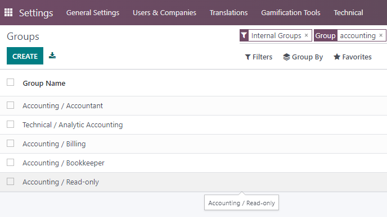Sort by the Group Name column header
The width and height of the screenshot is (387, 217).
tap(44, 84)
